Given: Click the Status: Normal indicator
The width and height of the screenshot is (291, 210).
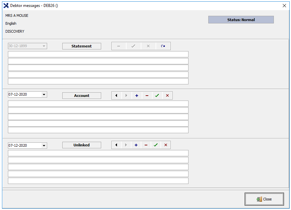Looking at the screenshot, I should point(241,20).
